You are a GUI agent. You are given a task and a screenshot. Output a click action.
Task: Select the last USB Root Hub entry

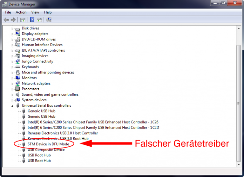(39, 161)
